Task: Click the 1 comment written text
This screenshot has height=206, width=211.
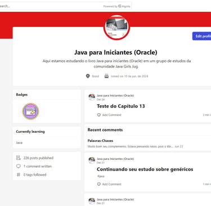Action: pos(38,166)
